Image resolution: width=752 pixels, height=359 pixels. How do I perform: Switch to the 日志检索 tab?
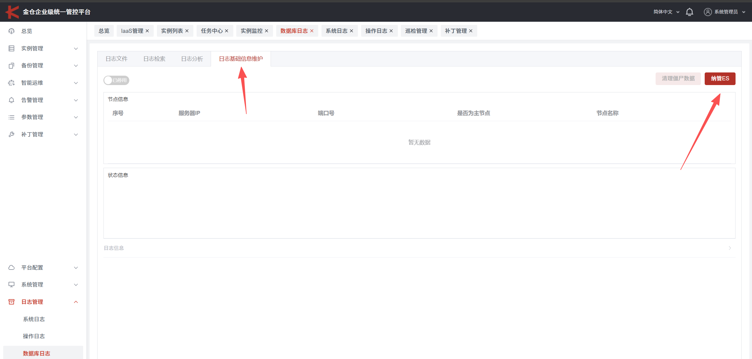[x=154, y=59]
